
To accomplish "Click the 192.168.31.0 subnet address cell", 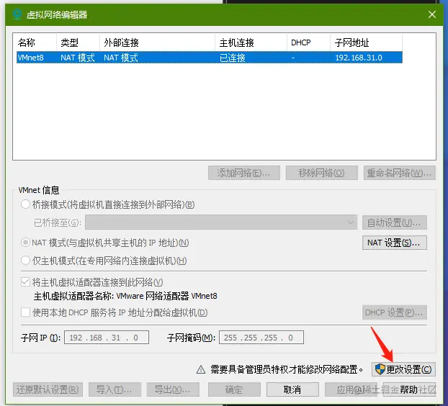I will point(359,58).
